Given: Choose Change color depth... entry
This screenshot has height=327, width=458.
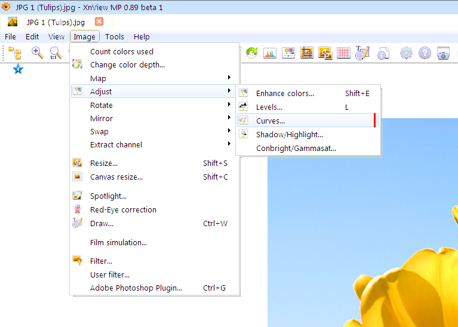Looking at the screenshot, I should coord(154,65).
